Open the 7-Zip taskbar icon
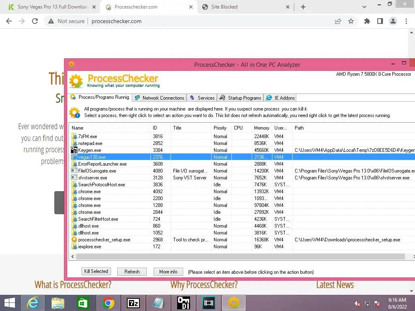This screenshot has width=415, height=311. [133, 303]
